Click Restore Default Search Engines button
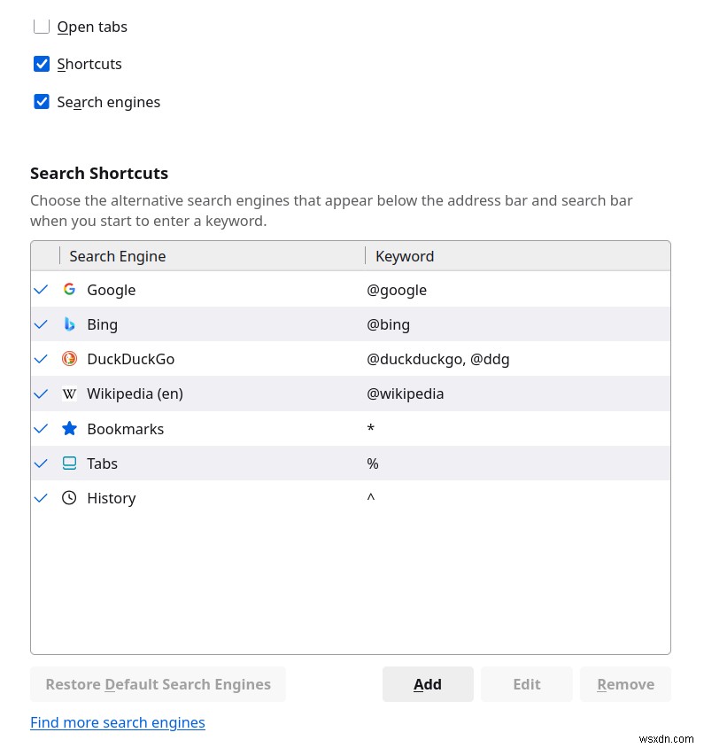704x748 pixels. click(158, 684)
